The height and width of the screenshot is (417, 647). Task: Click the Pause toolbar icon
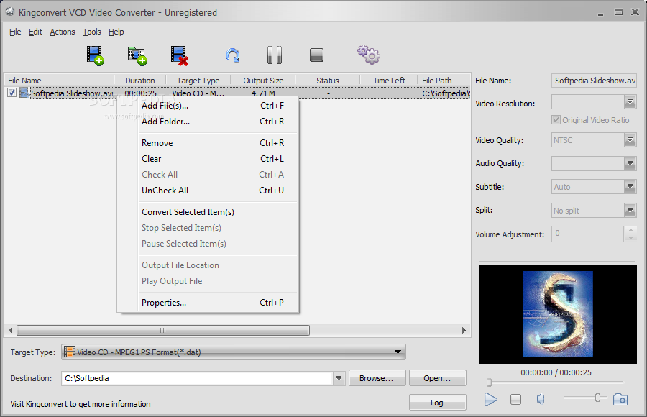(275, 55)
